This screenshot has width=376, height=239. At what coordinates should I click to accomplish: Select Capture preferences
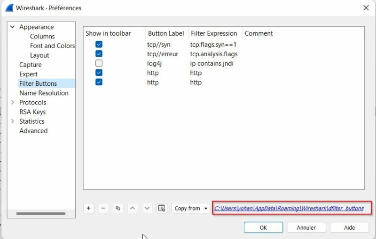(31, 65)
